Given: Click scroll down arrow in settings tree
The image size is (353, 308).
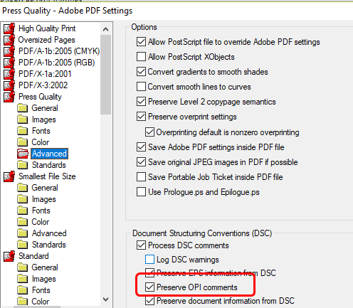Looking at the screenshot, I should point(106,299).
